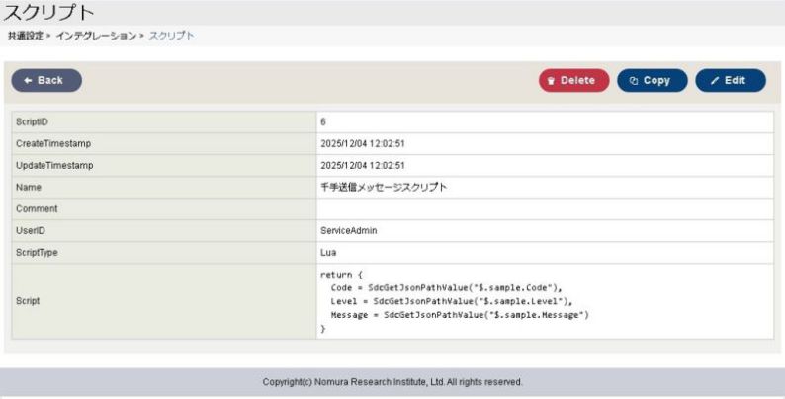This screenshot has height=399, width=785.
Task: Click the Level = SdcGetJsonPathValue script line
Action: point(452,301)
